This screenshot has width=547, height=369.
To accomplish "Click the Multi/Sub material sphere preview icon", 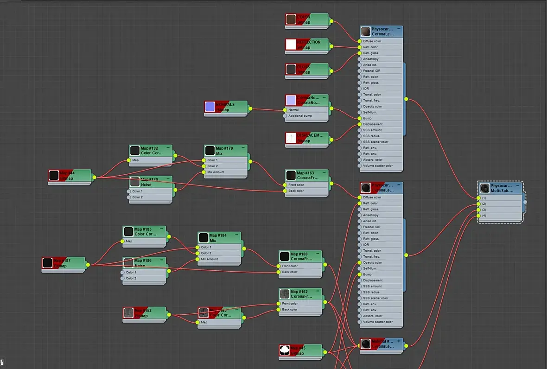I will (484, 188).
